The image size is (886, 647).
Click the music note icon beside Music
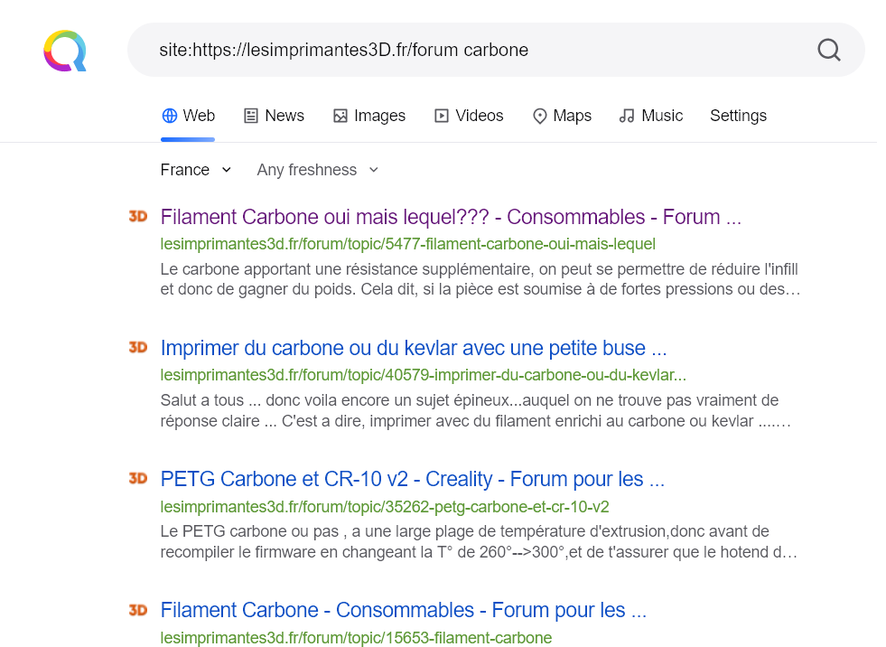[x=627, y=116]
